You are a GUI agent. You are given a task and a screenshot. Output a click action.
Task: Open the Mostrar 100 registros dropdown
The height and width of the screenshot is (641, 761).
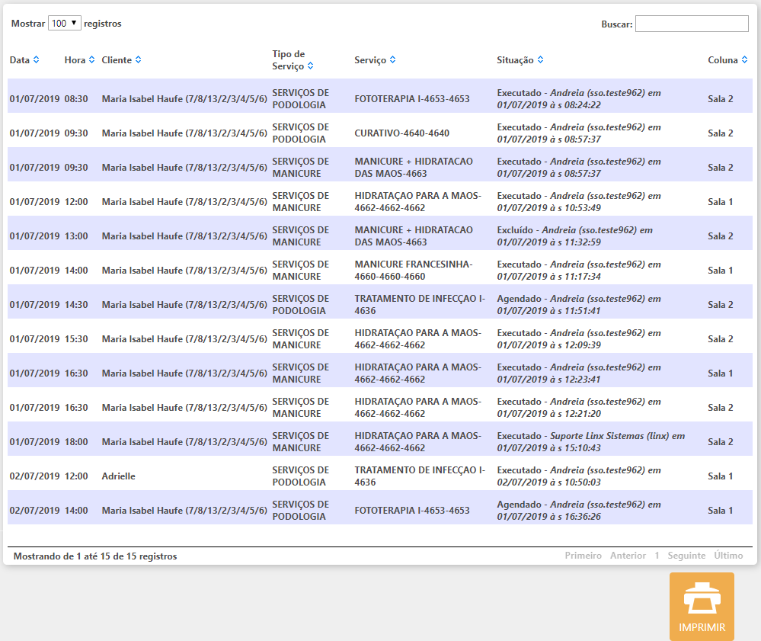coord(65,24)
